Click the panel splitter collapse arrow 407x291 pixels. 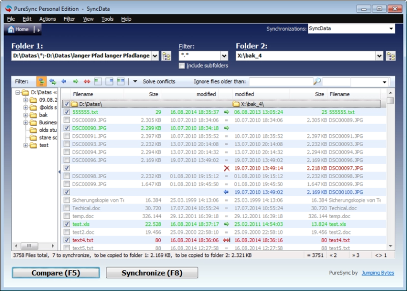[60, 171]
